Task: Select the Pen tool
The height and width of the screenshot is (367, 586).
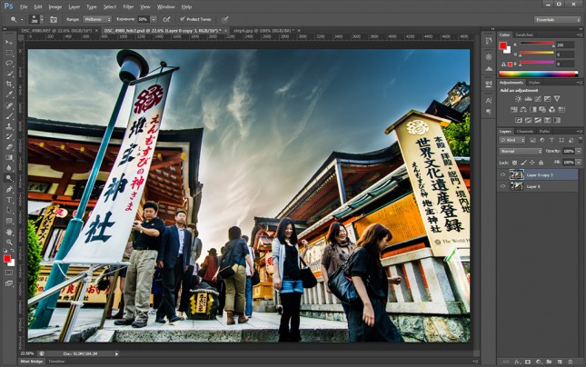Action: pyautogui.click(x=9, y=190)
